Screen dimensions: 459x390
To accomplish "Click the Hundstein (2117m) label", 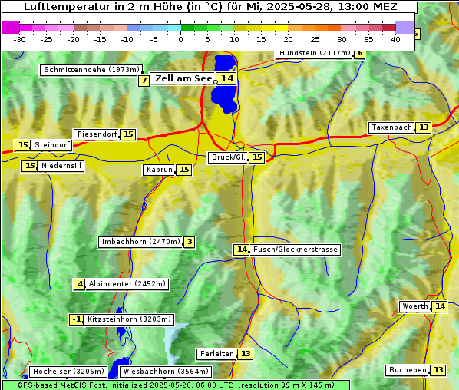I will point(315,55).
